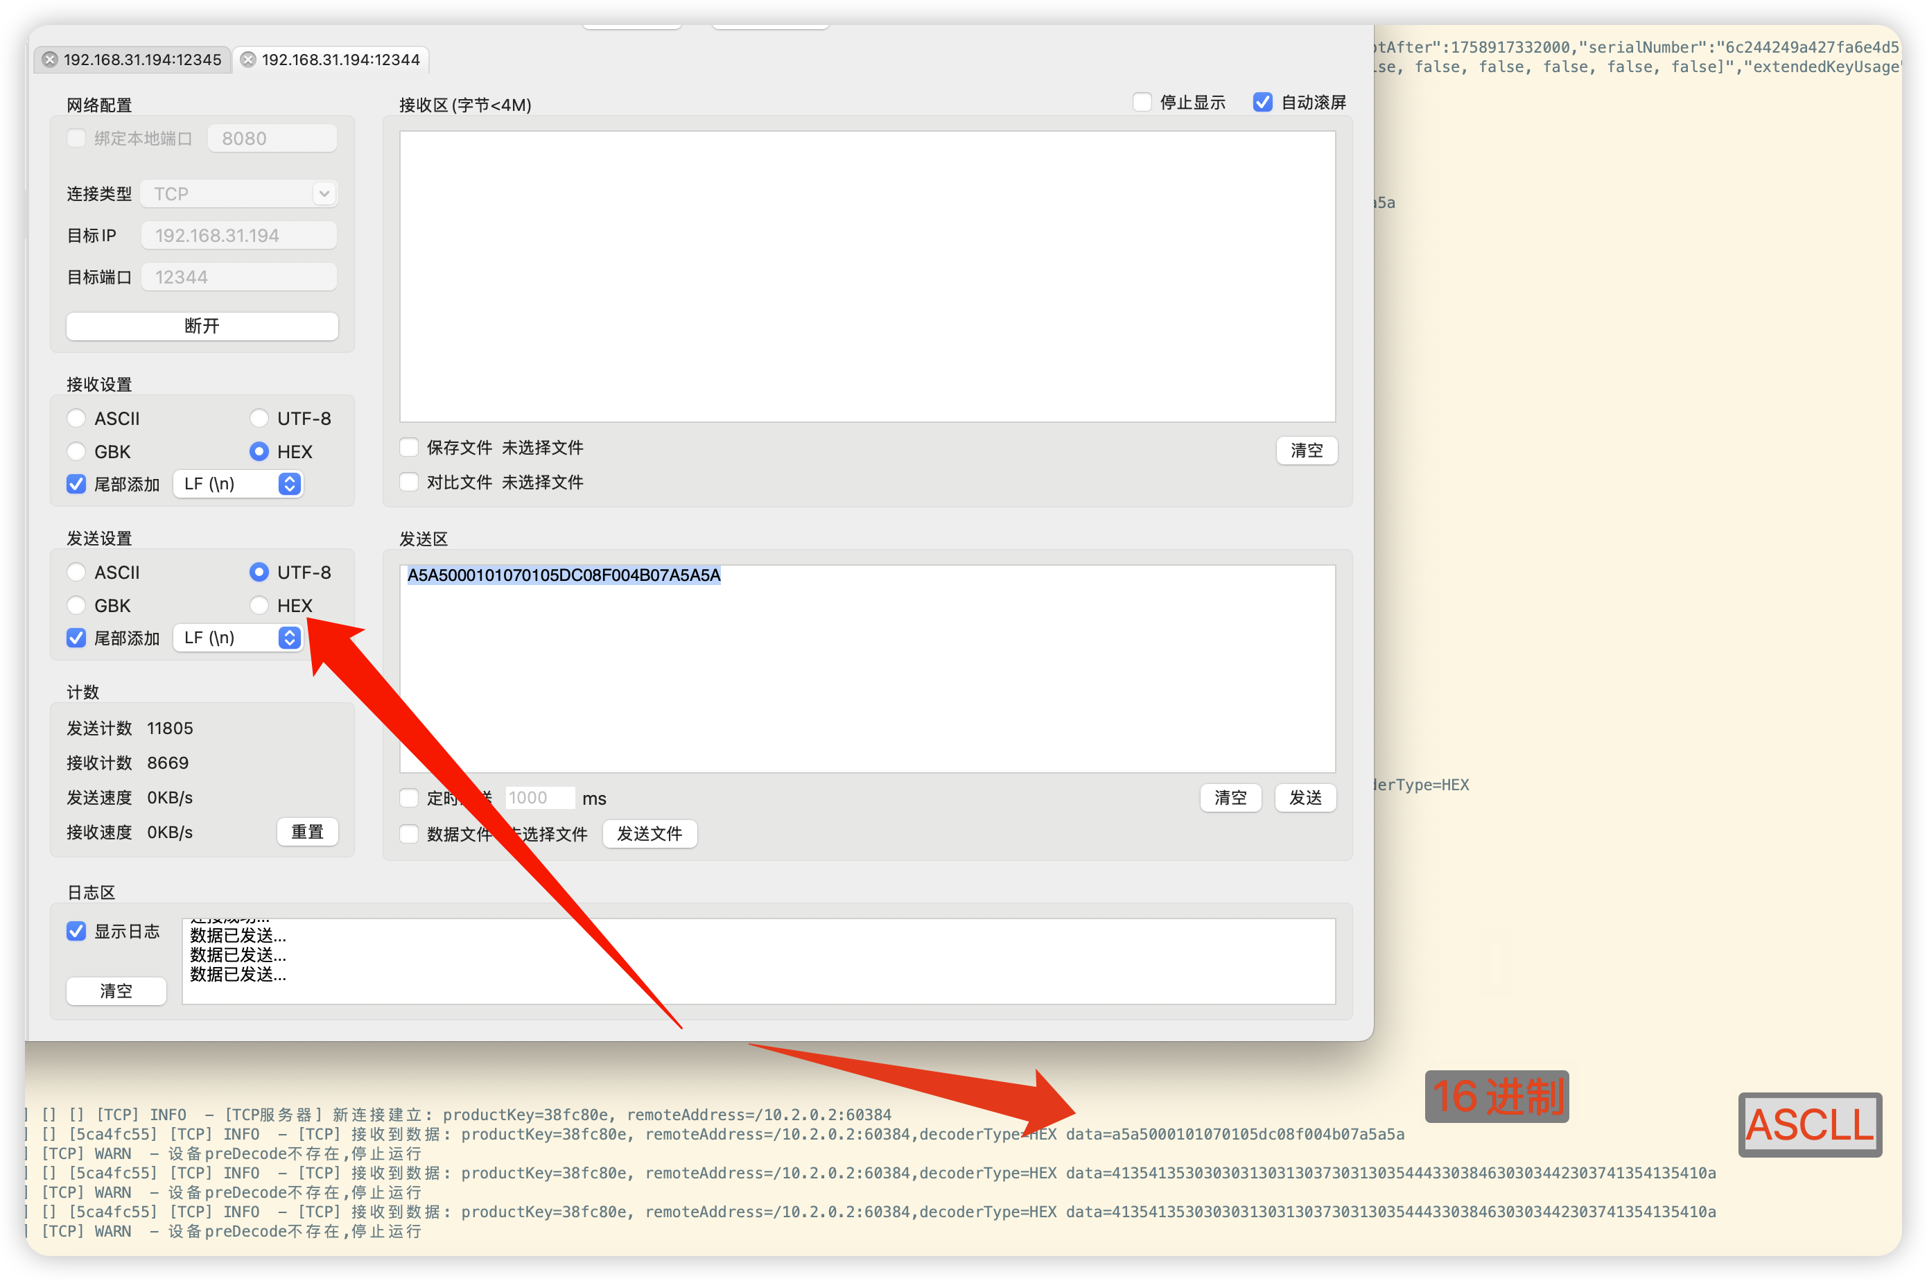
Task: Select HEX radio in send settings
Action: 259,605
